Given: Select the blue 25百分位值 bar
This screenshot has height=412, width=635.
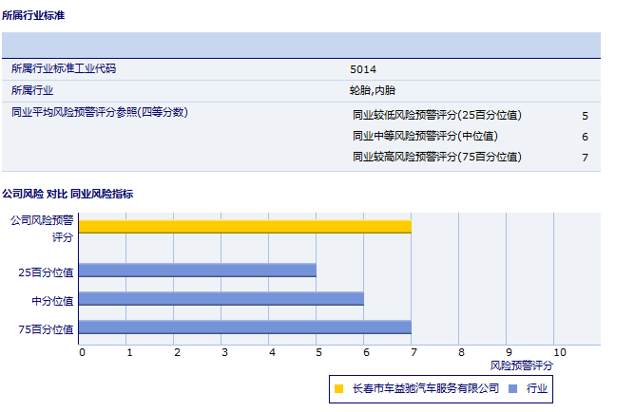Looking at the screenshot, I should (198, 271).
